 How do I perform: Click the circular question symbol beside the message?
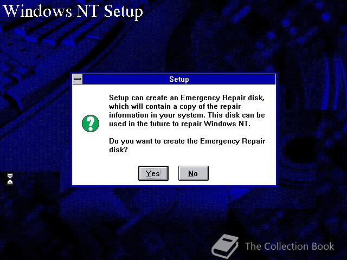[x=91, y=123]
